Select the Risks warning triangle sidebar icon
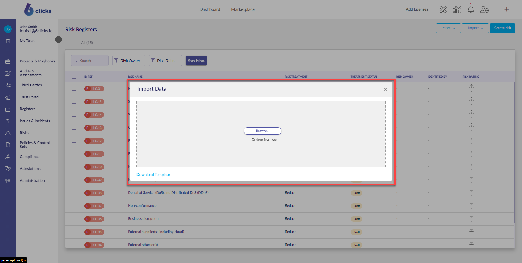 point(8,133)
